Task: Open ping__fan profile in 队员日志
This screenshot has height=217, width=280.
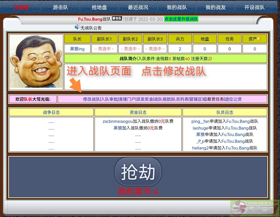Action: 200,121
